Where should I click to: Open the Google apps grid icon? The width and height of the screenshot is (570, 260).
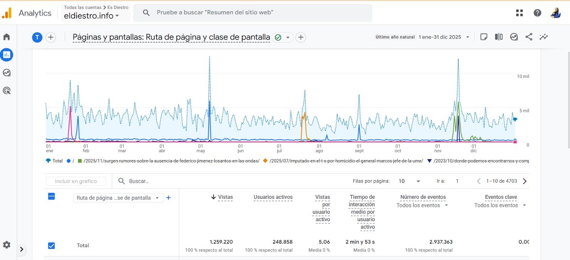click(519, 13)
